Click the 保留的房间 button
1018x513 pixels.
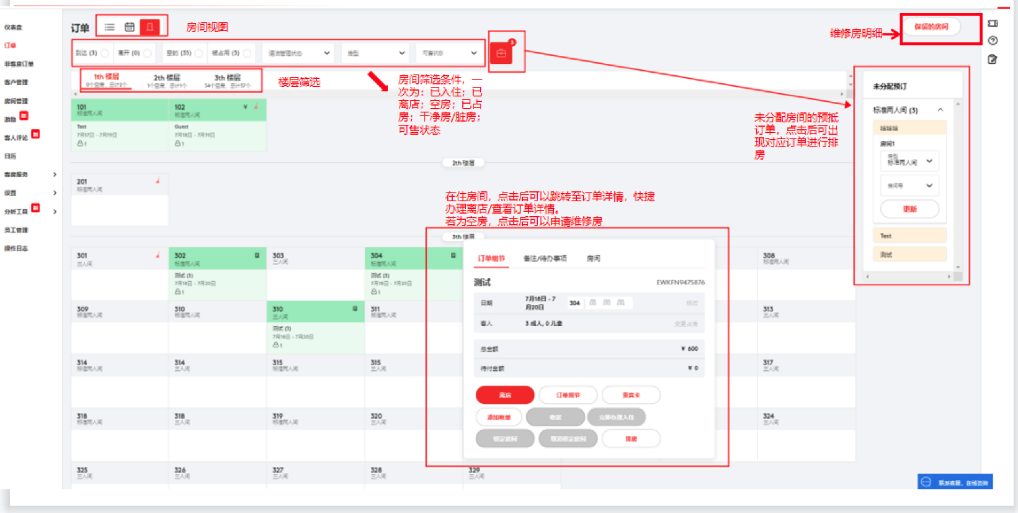[931, 27]
